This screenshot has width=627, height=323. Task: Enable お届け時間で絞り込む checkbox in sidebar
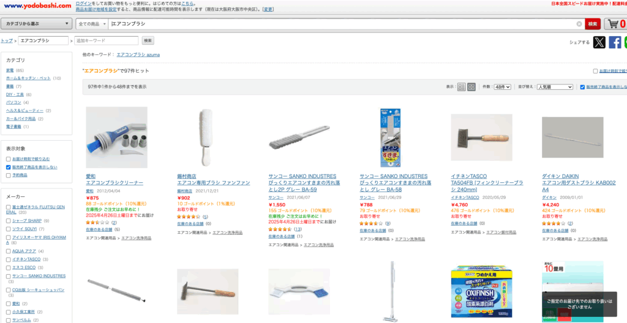coord(9,159)
